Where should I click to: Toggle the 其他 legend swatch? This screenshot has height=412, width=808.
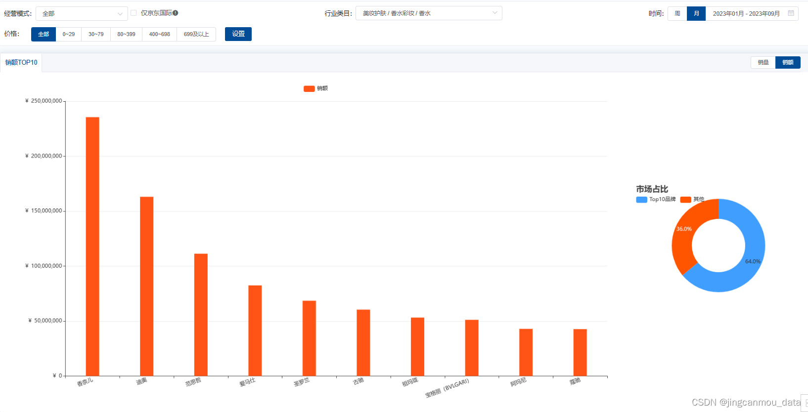click(x=686, y=200)
